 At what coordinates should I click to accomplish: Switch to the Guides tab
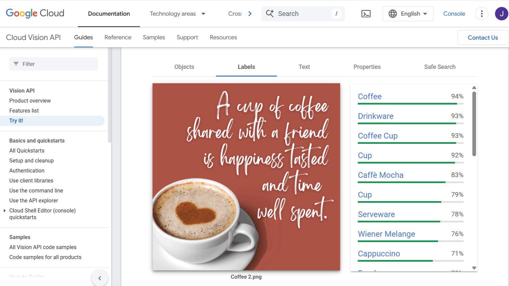83,37
